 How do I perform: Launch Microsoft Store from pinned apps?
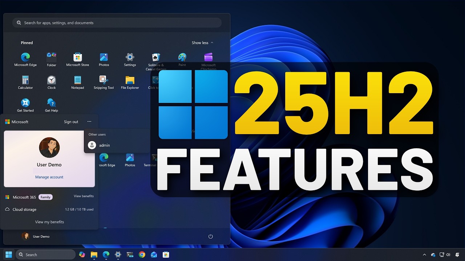tap(77, 60)
